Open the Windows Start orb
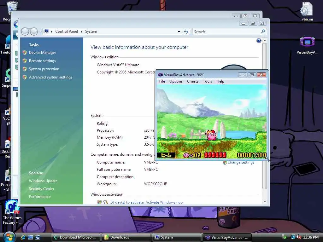 tap(9, 237)
